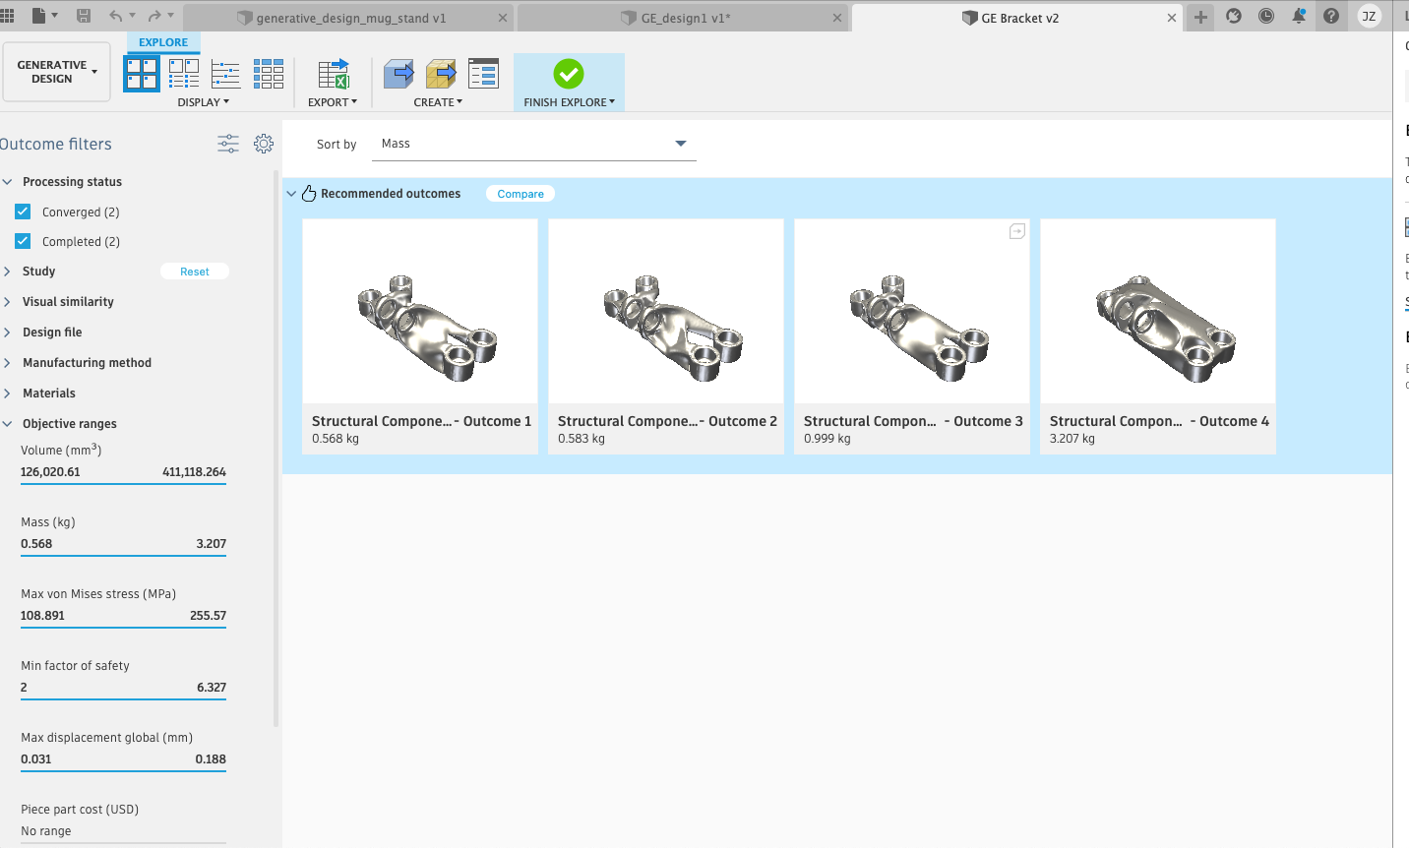Click the maximum volume value 411,118.264
This screenshot has height=848, width=1409.
[194, 472]
